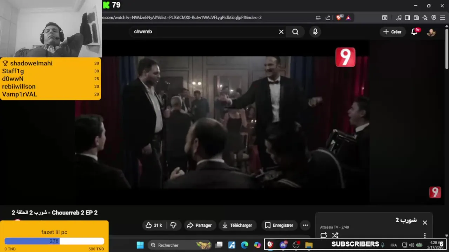449x252 pixels.
Task: Open YouTube notifications bell
Action: pyautogui.click(x=415, y=32)
